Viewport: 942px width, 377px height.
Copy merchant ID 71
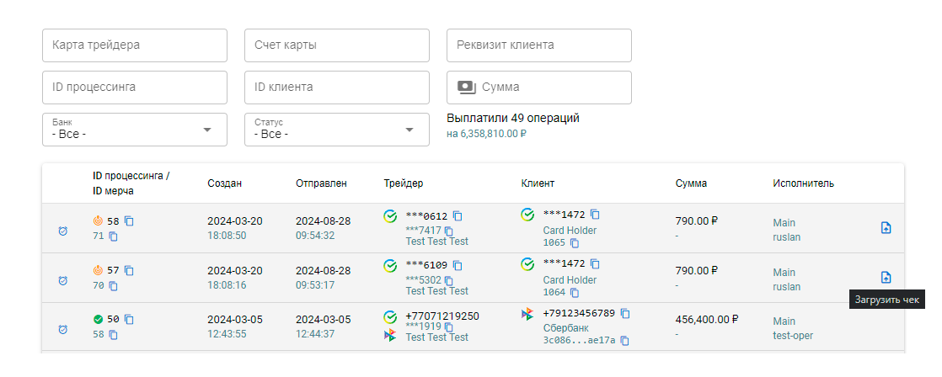click(113, 236)
